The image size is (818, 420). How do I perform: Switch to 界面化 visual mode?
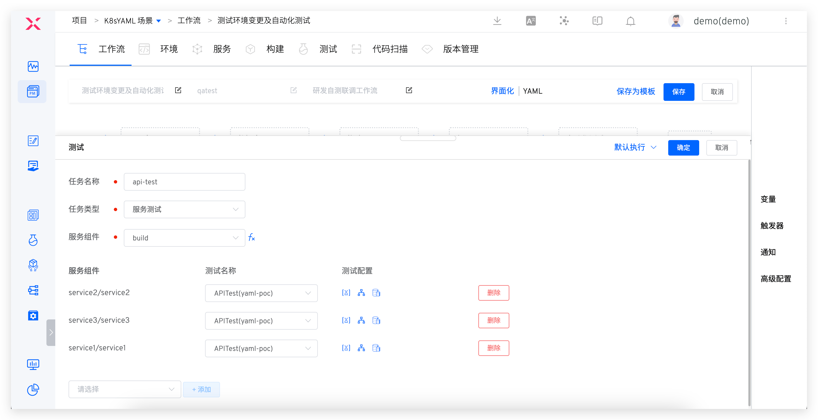[502, 91]
